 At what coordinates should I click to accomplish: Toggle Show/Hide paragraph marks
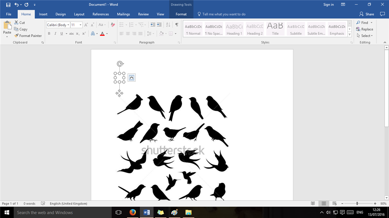177,25
